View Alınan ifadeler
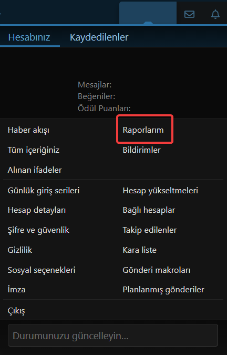 [x=35, y=170]
